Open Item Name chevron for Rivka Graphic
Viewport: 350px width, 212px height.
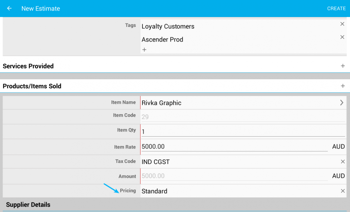tap(342, 103)
